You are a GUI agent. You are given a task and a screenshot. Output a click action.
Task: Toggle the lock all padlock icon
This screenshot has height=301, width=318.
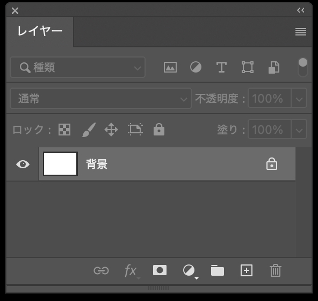pyautogui.click(x=159, y=130)
